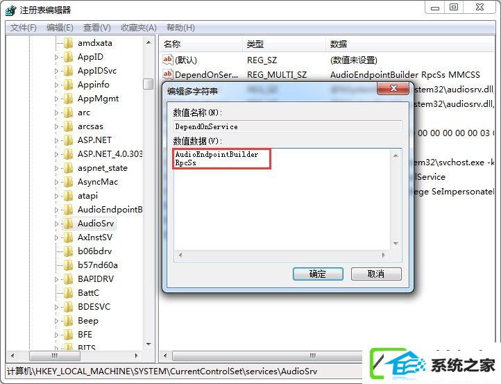The image size is (501, 384).
Task: Click the amdxata folder icon
Action: click(68, 43)
